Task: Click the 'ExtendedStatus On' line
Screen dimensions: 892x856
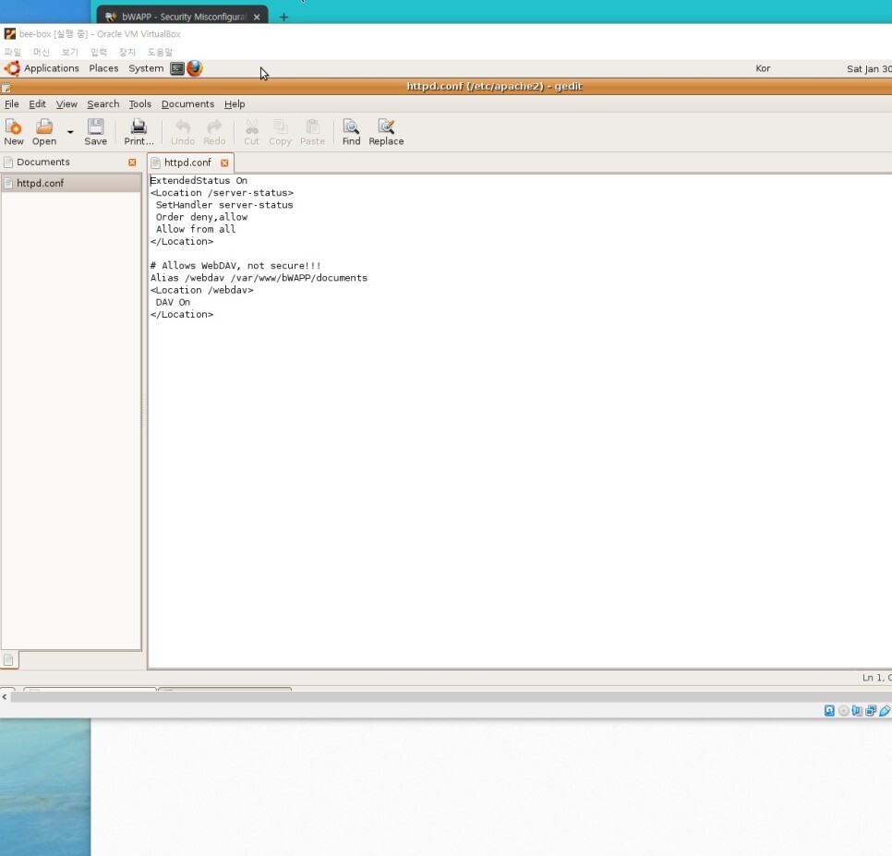Action: point(199,180)
